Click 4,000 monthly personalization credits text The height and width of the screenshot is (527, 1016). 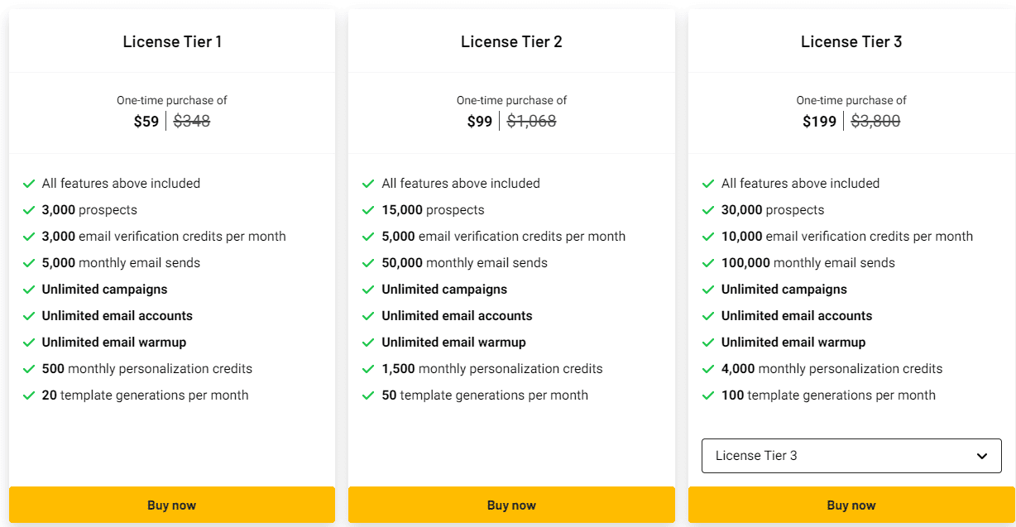[x=832, y=369]
